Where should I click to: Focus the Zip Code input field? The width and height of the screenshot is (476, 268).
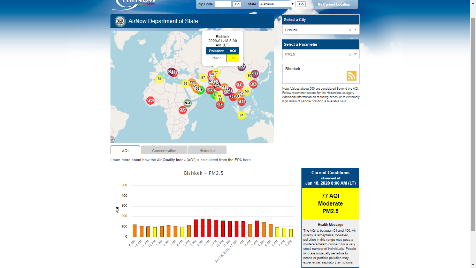pos(223,4)
